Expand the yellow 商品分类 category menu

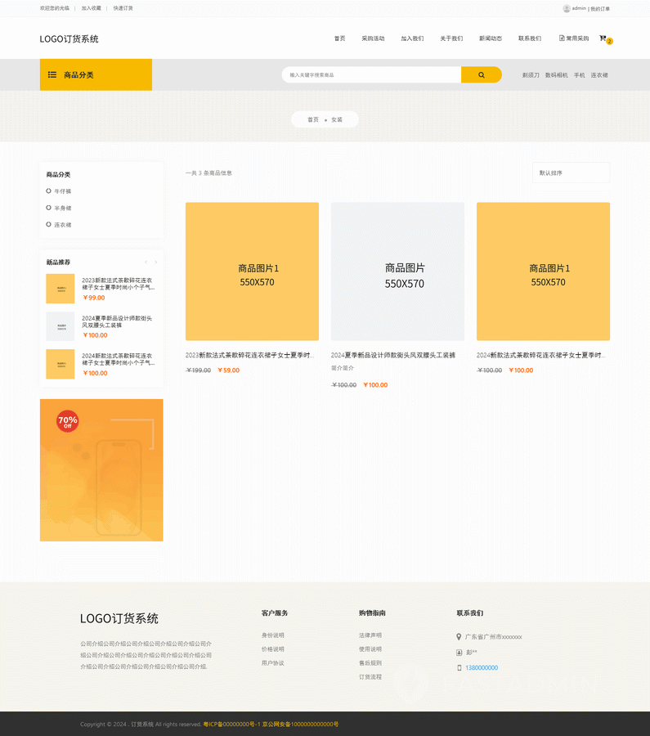(x=96, y=75)
